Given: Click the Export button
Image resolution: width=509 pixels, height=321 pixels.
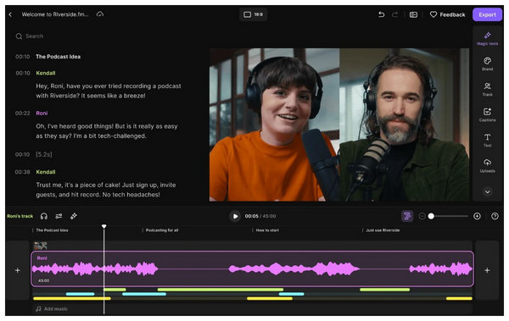Looking at the screenshot, I should tap(487, 14).
